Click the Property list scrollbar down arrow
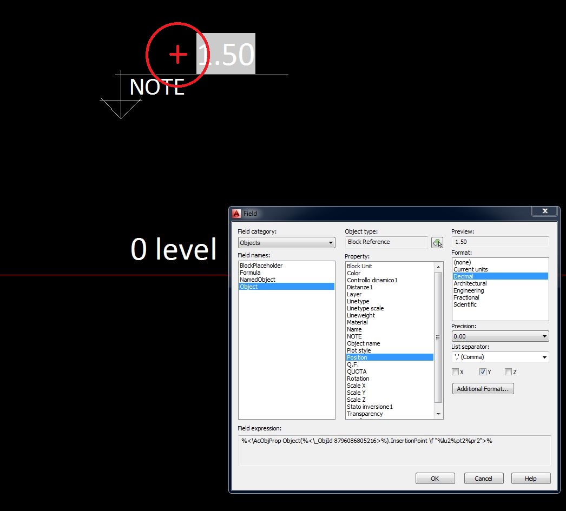The width and height of the screenshot is (566, 511). (x=437, y=414)
